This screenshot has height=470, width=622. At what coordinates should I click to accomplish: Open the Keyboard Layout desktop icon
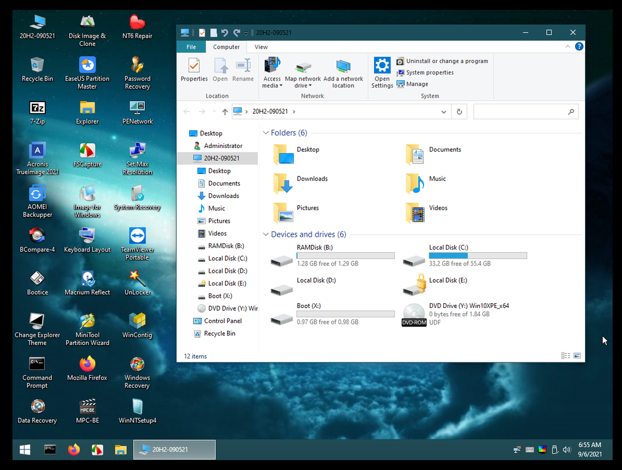coord(88,241)
